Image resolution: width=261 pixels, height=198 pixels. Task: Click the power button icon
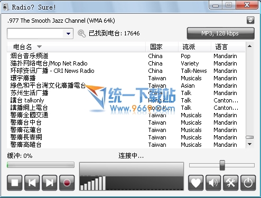pyautogui.click(x=248, y=183)
